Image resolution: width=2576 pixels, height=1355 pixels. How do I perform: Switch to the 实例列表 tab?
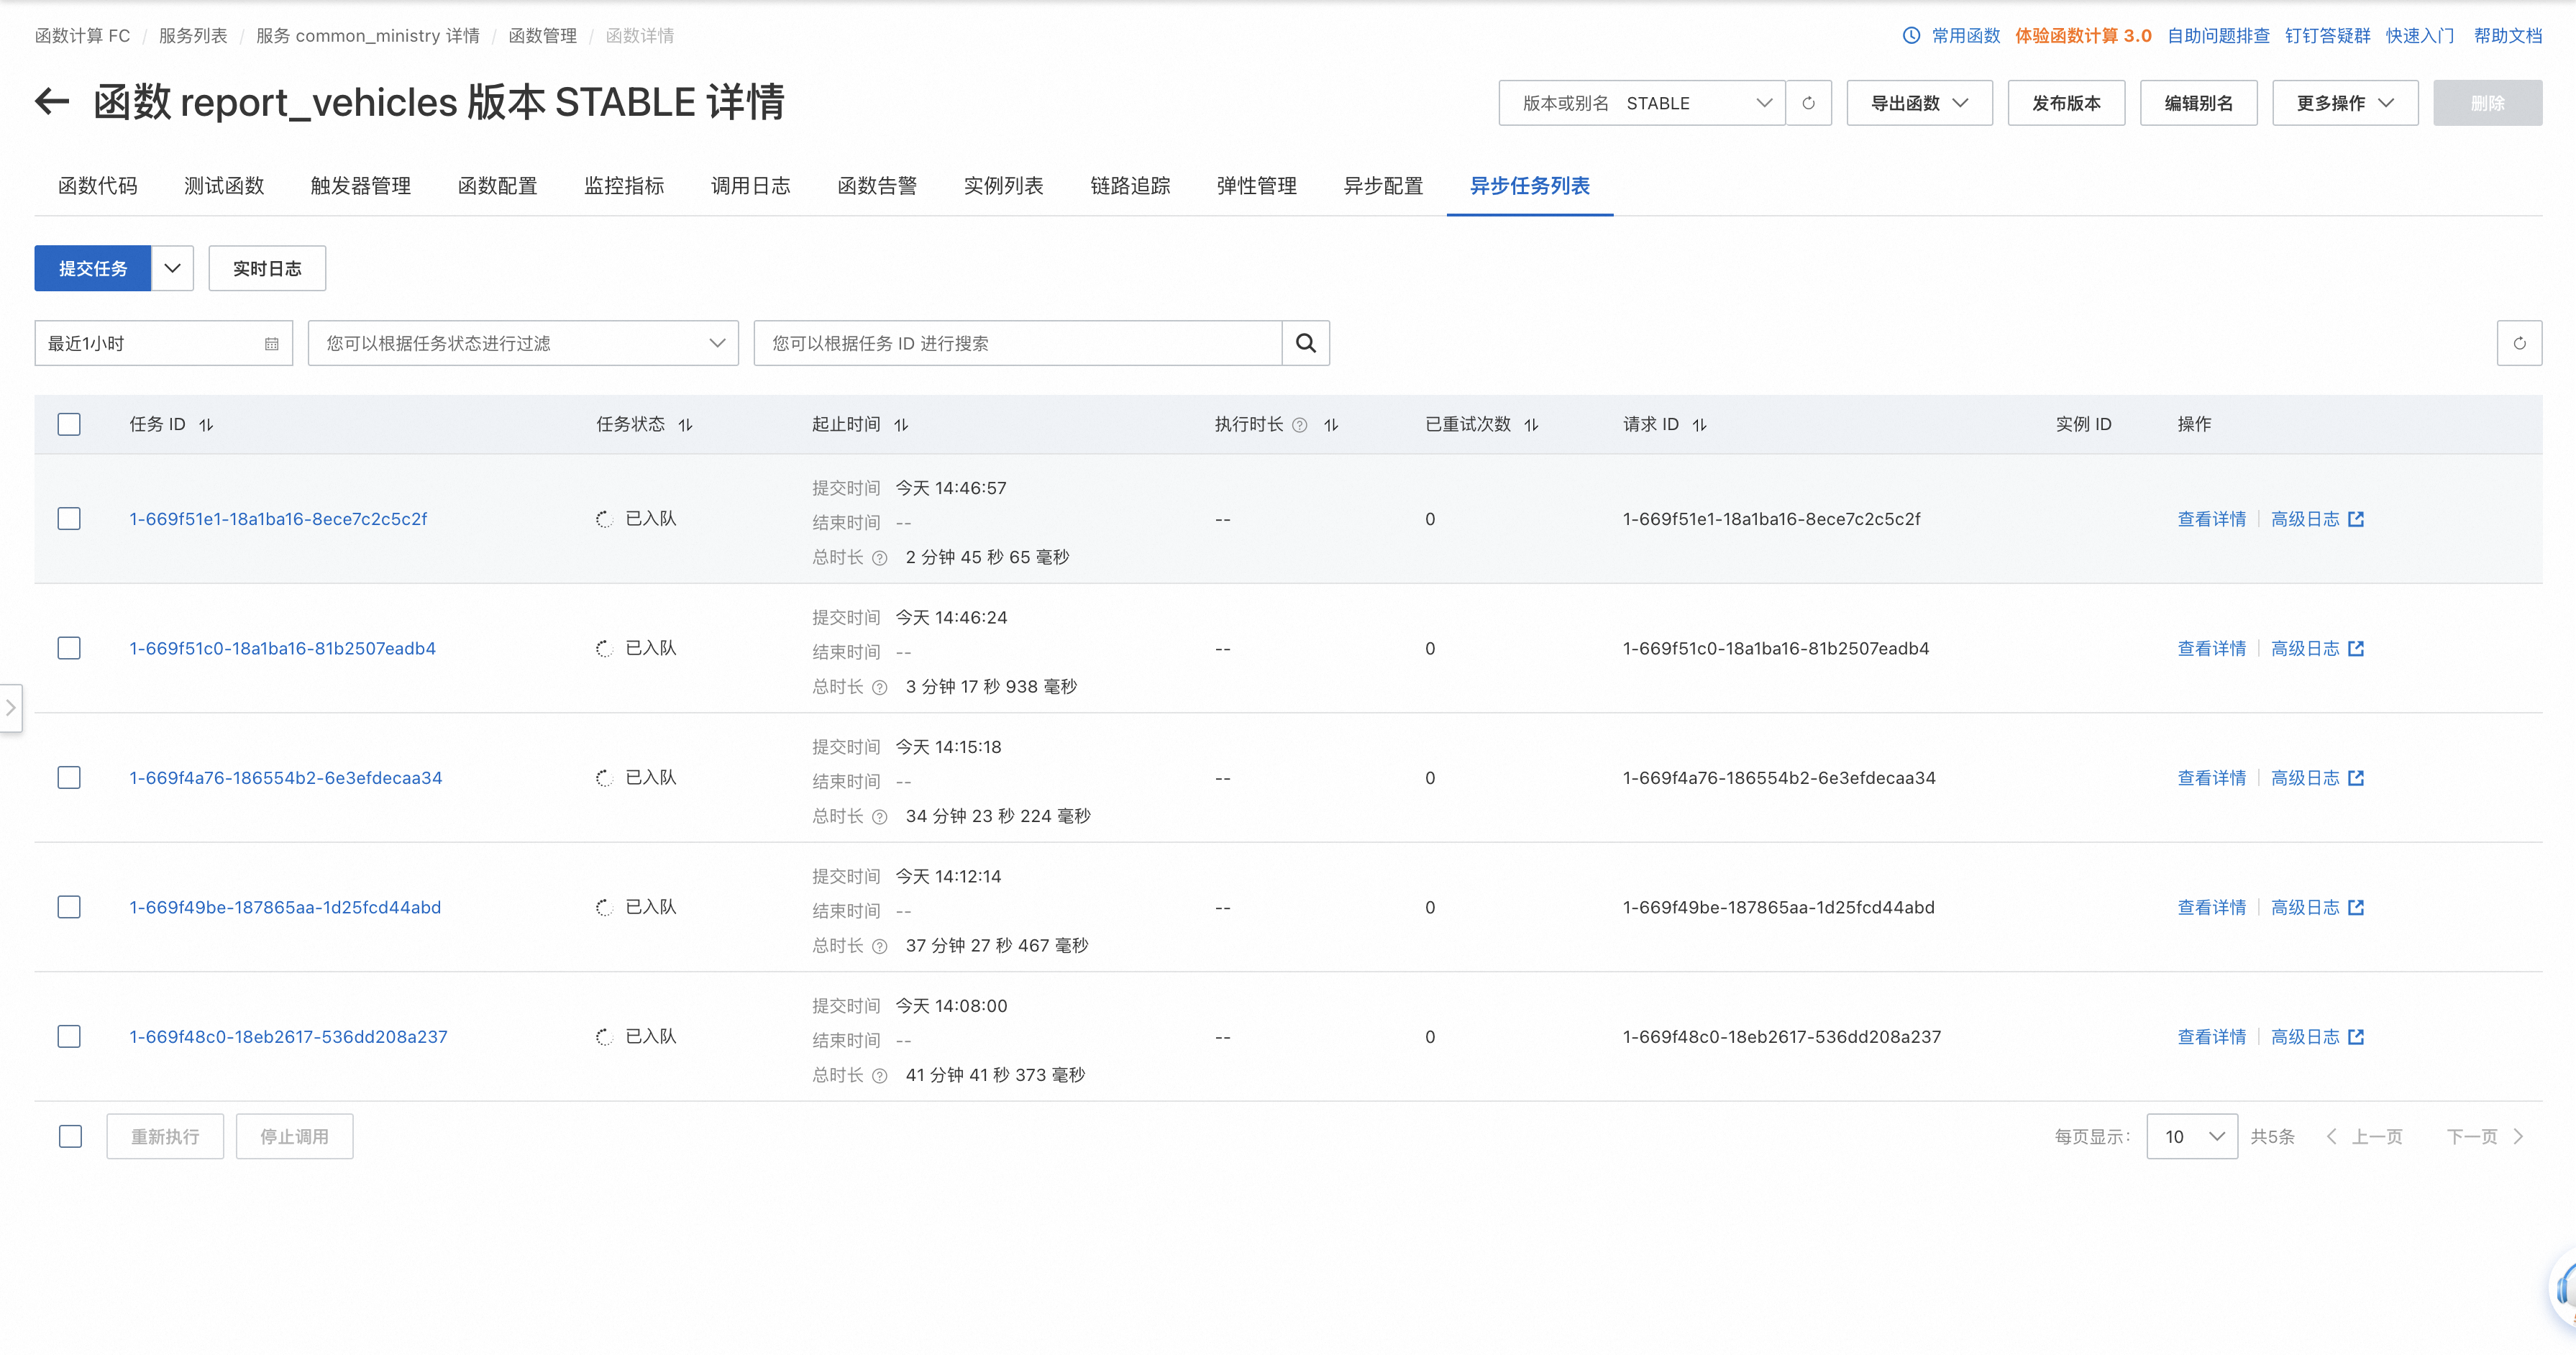pyautogui.click(x=1003, y=186)
